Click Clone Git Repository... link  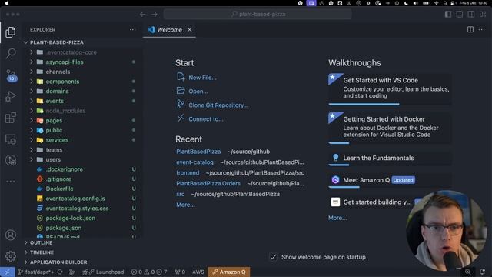218,105
